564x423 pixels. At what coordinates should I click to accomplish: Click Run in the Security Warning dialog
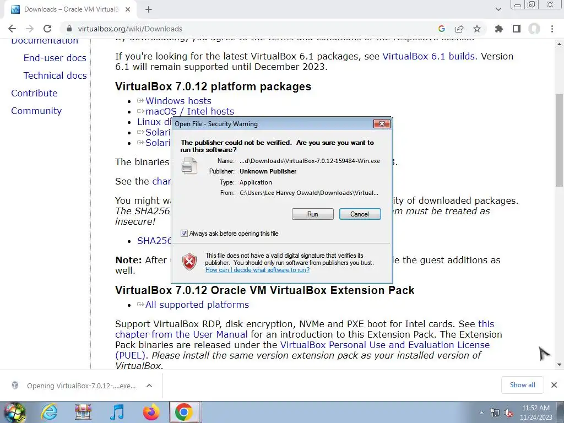click(x=313, y=214)
